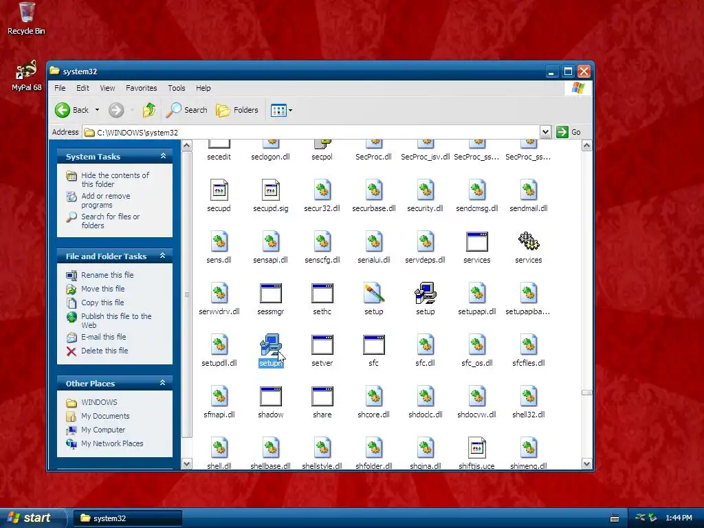Select the setver file
This screenshot has height=528, width=704.
322,351
